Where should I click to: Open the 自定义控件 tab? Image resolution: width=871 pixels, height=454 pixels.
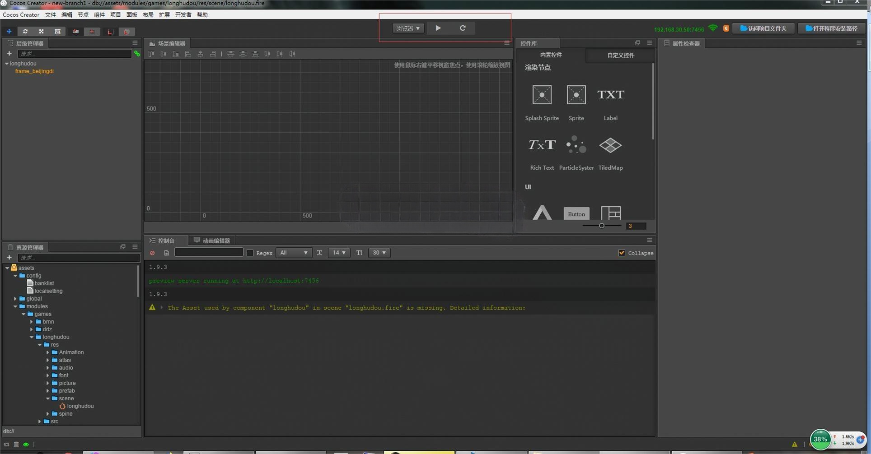click(620, 55)
